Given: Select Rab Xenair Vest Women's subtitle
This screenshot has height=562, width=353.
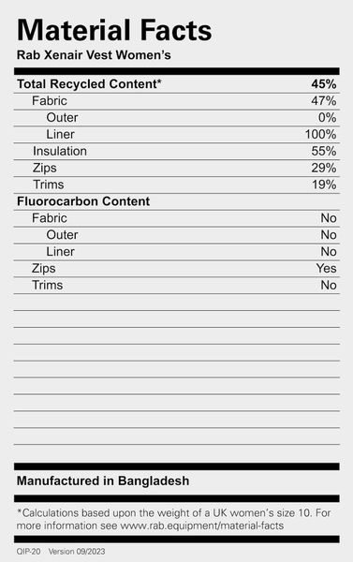Looking at the screenshot, I should (94, 55).
